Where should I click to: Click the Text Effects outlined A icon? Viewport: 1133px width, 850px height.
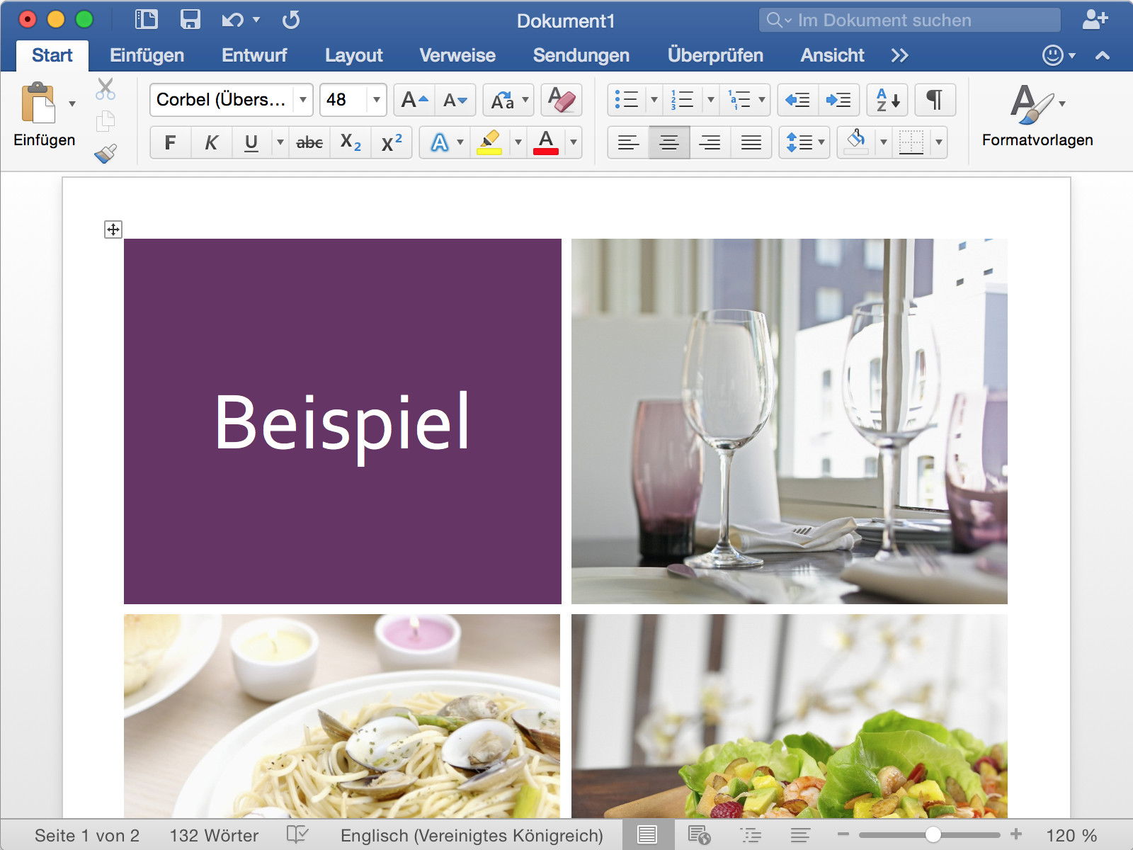tap(440, 142)
